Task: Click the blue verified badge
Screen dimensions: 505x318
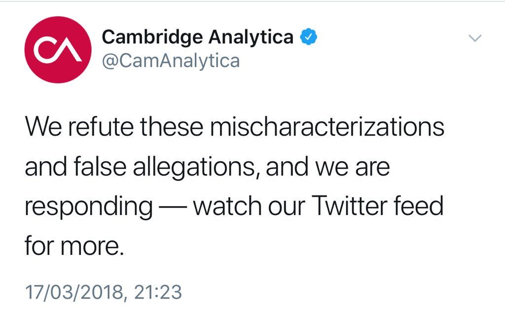Action: [308, 37]
